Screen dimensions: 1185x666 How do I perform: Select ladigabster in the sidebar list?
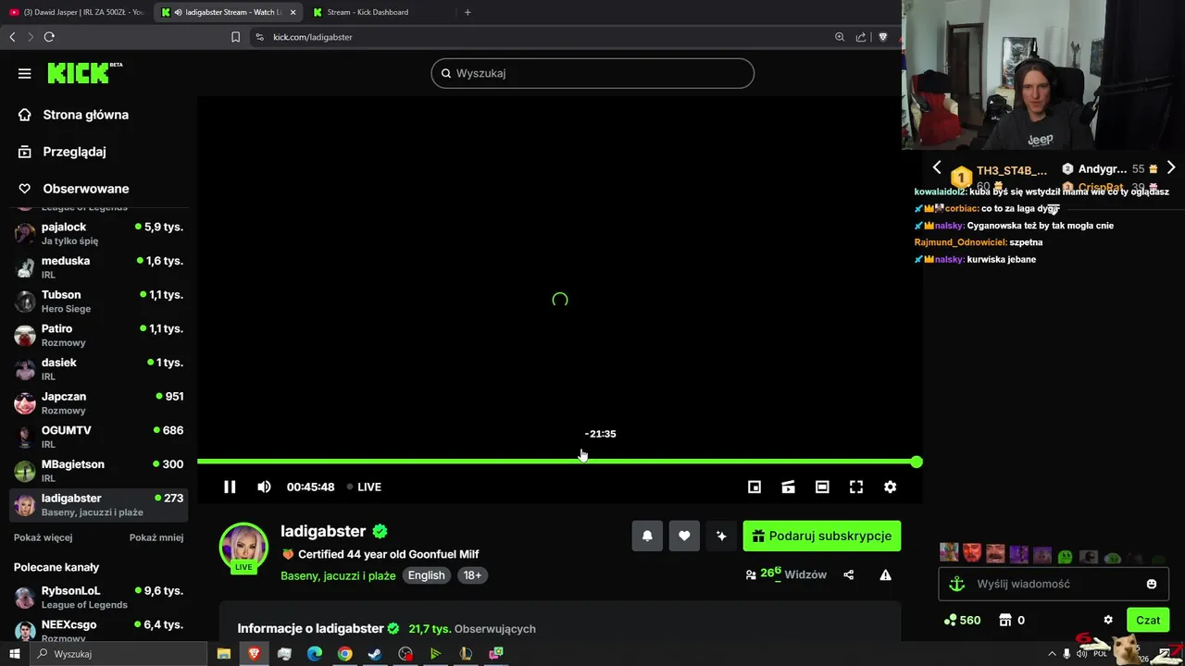[98, 505]
